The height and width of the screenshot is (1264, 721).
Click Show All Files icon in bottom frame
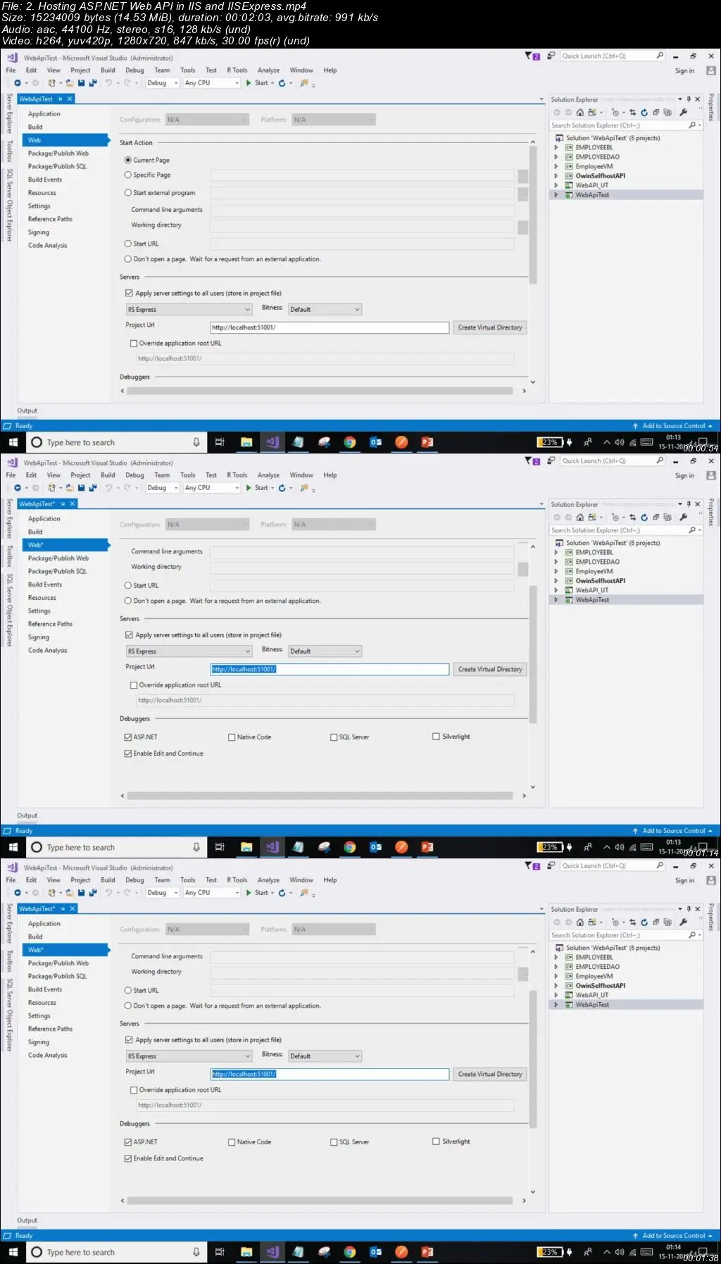(x=667, y=922)
